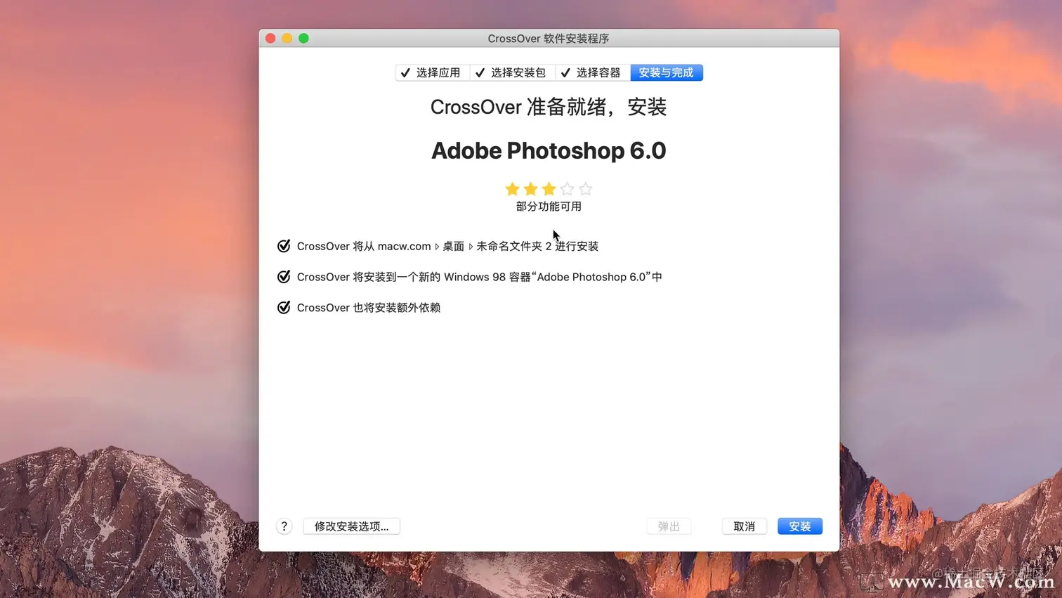Click checkmark icon beside install source line

[284, 246]
